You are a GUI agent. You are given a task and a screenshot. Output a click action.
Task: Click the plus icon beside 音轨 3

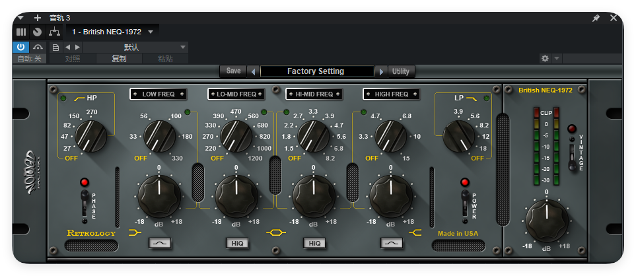(x=38, y=18)
